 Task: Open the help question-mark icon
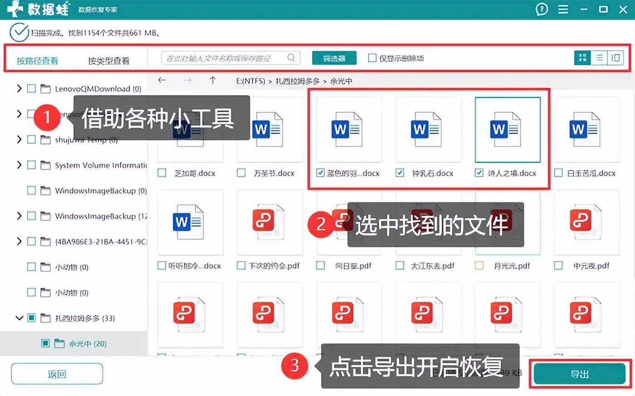pyautogui.click(x=542, y=9)
